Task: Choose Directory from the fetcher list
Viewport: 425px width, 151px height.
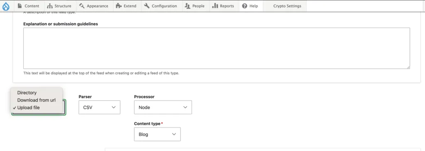Action: (x=37, y=92)
